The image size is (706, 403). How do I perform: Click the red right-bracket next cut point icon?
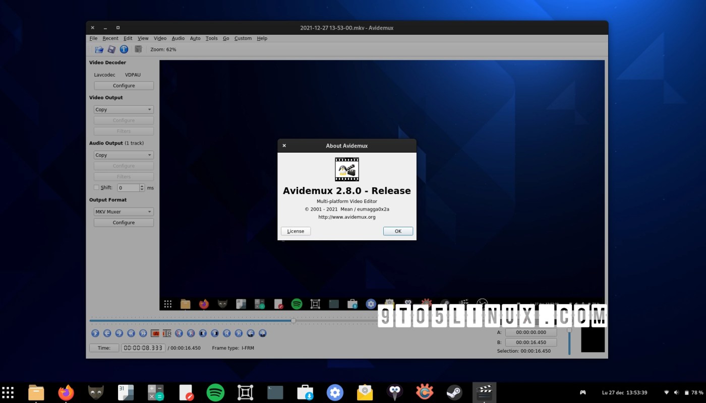191,333
